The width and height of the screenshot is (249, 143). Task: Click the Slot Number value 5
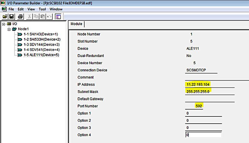191,41
